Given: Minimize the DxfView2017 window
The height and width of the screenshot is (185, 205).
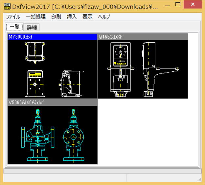Looking at the screenshot, I should tap(168, 6).
